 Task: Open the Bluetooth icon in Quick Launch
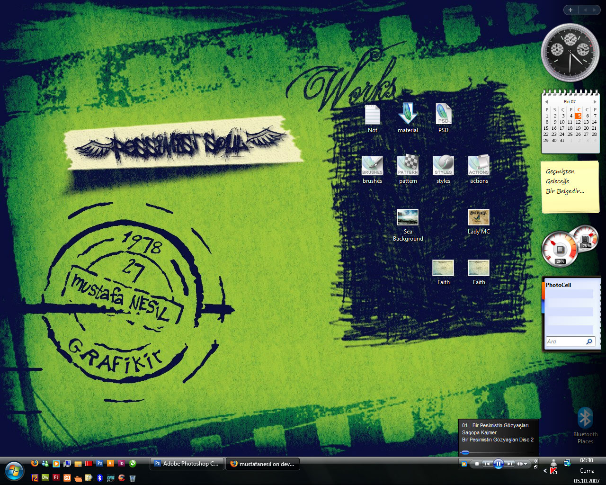99,478
